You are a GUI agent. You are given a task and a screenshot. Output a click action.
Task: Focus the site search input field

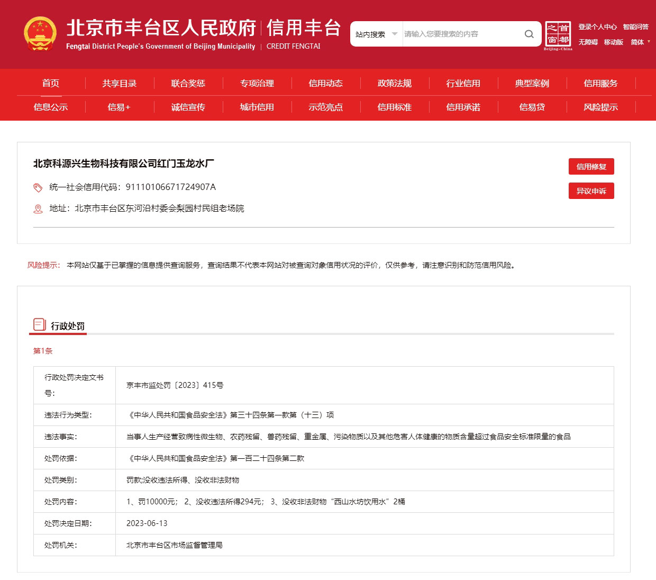pyautogui.click(x=462, y=34)
